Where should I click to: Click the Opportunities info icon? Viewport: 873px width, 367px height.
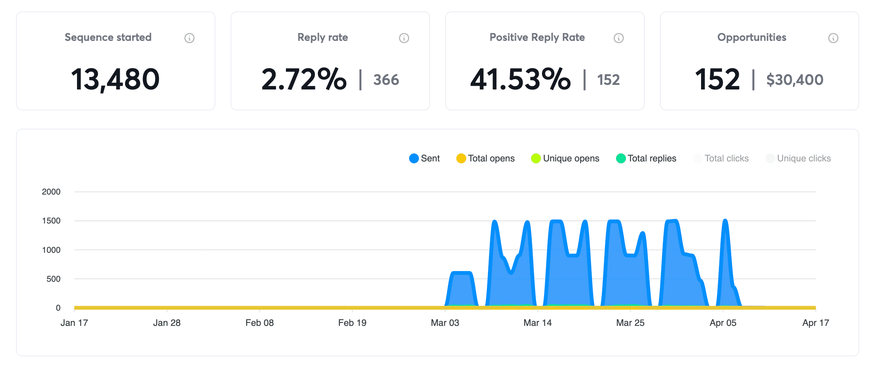coord(833,38)
